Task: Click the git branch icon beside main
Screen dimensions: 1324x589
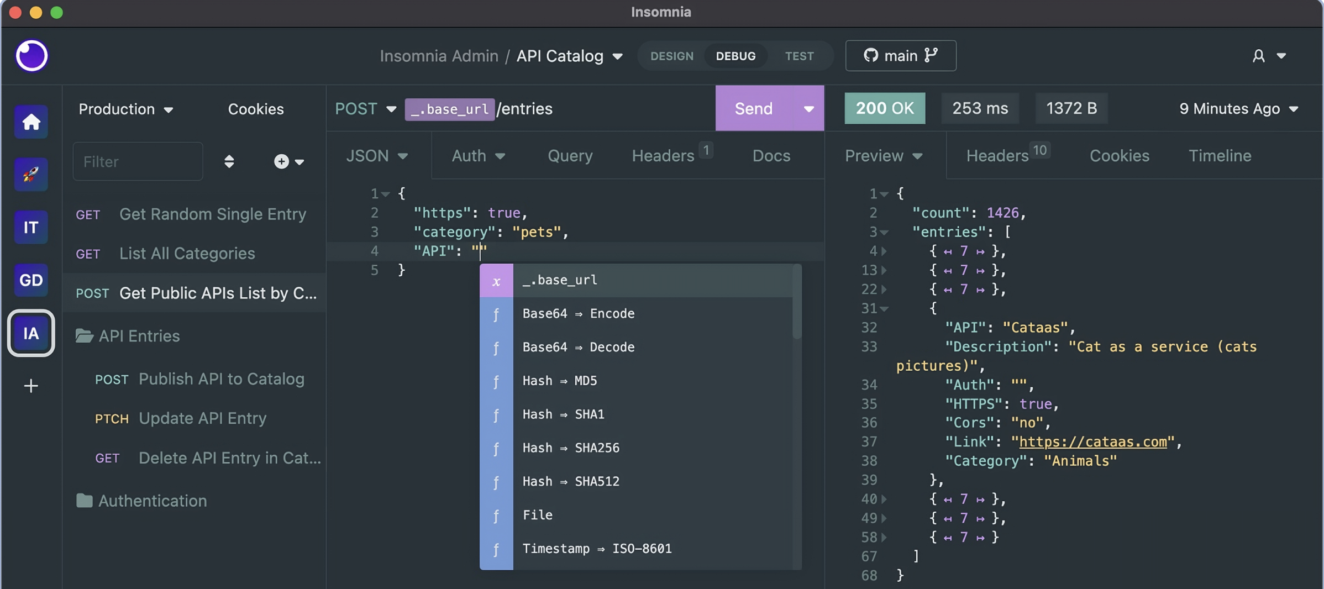Action: pyautogui.click(x=931, y=55)
